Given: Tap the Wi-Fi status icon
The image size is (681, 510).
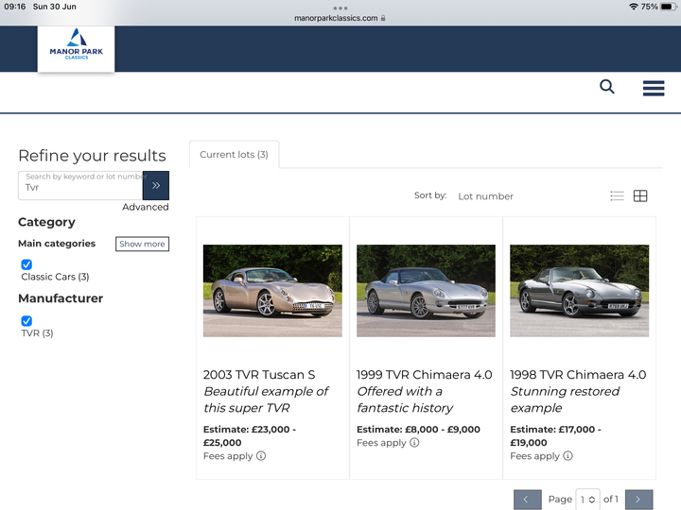Looking at the screenshot, I should 634,7.
